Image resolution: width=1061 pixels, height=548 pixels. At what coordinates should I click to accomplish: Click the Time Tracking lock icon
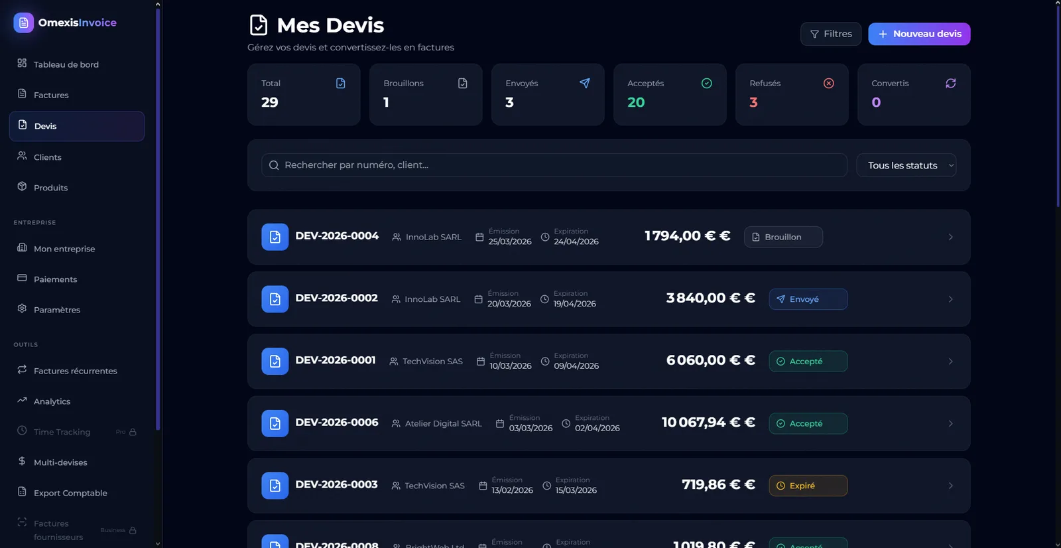click(133, 432)
